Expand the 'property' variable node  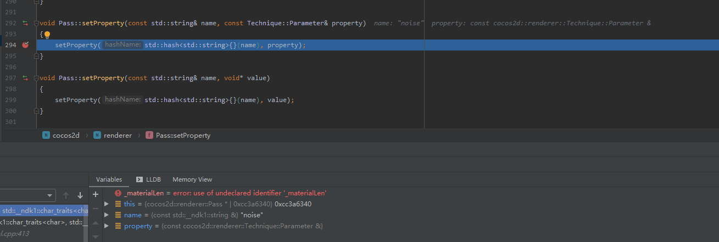coord(107,226)
